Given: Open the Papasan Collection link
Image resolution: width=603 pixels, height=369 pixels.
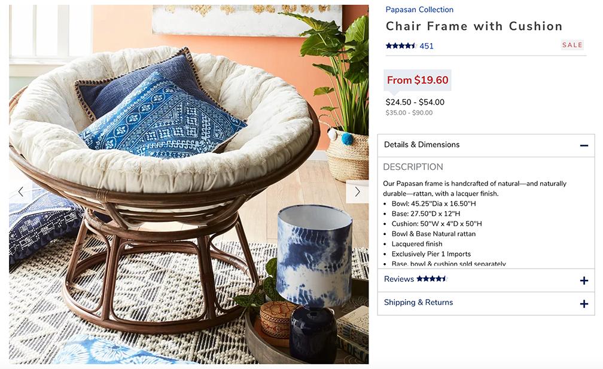Looking at the screenshot, I should [419, 10].
